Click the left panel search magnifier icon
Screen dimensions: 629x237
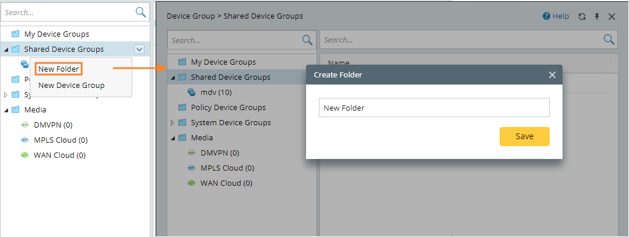[140, 12]
